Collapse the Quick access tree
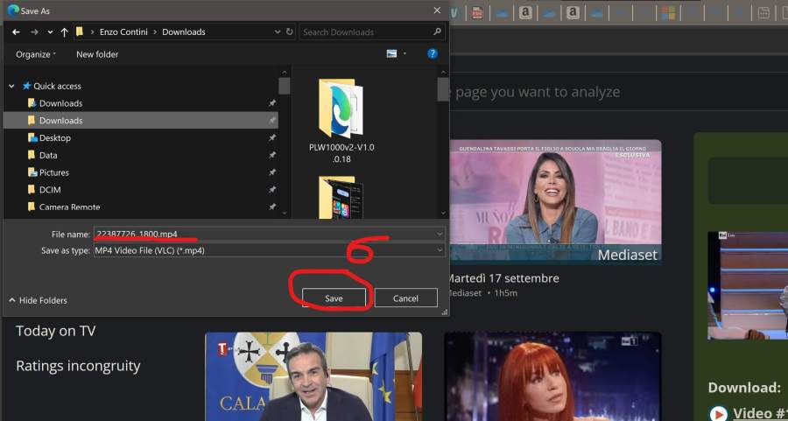The width and height of the screenshot is (788, 421). (x=11, y=87)
